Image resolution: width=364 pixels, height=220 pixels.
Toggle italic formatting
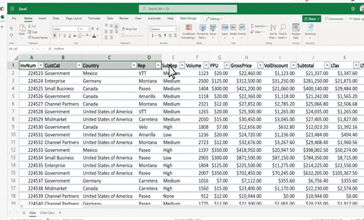pos(59,35)
